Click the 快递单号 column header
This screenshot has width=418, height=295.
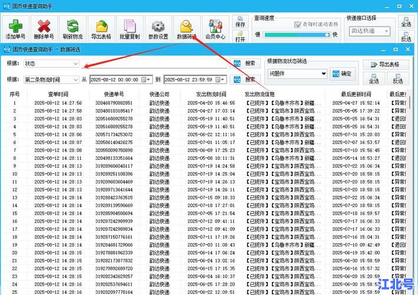[x=114, y=94]
